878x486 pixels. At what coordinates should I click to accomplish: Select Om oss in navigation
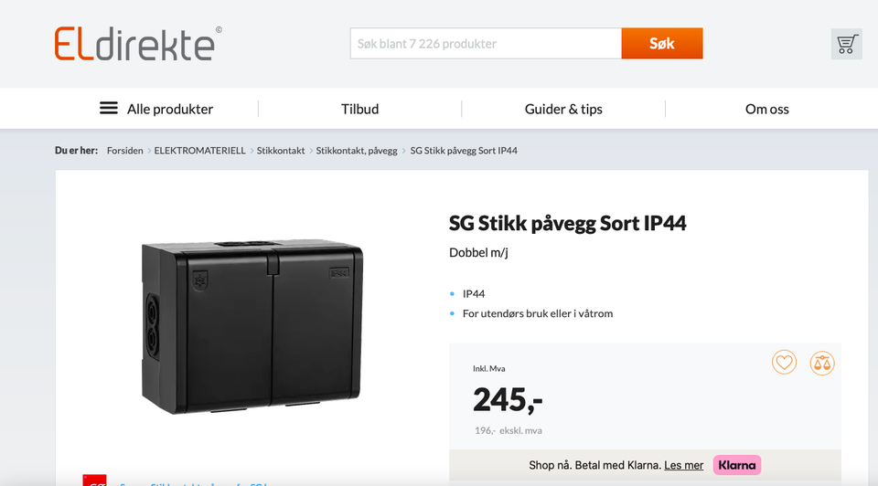(766, 109)
